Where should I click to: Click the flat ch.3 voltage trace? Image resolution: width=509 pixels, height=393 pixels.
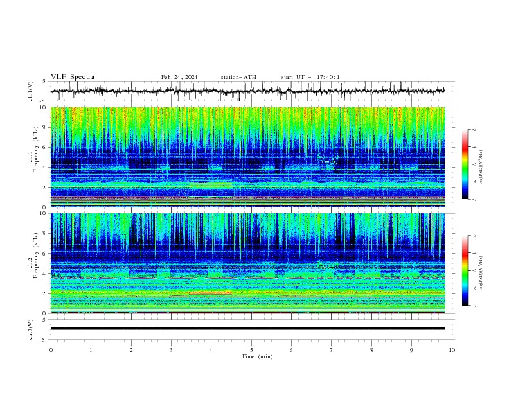[247, 329]
